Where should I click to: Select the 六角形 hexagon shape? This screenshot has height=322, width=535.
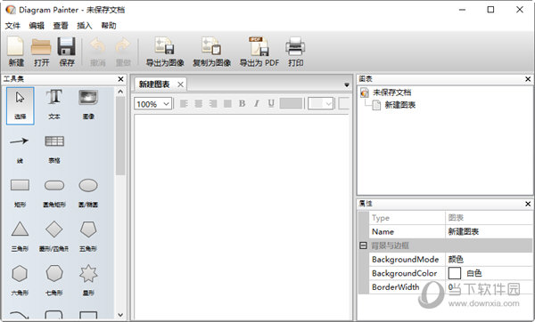click(20, 273)
